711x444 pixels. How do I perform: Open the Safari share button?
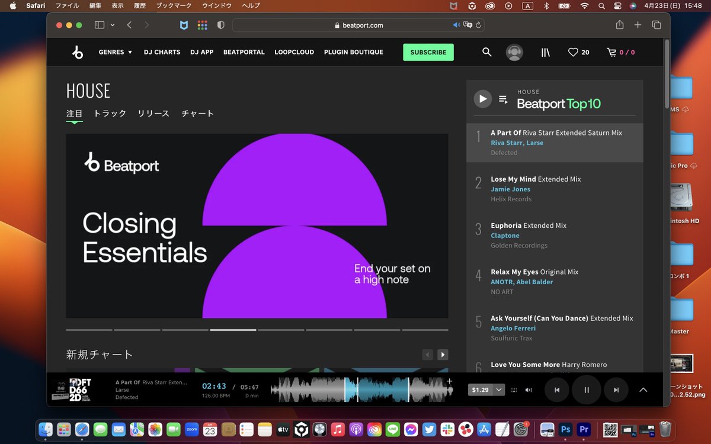coord(620,25)
